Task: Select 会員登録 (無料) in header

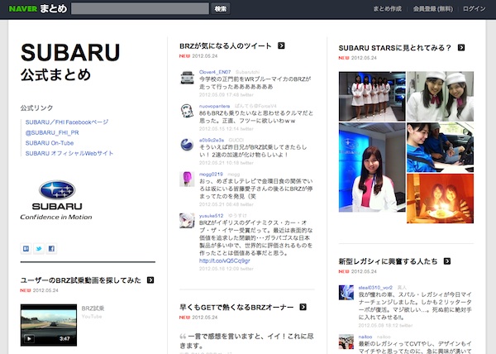Action: click(432, 8)
